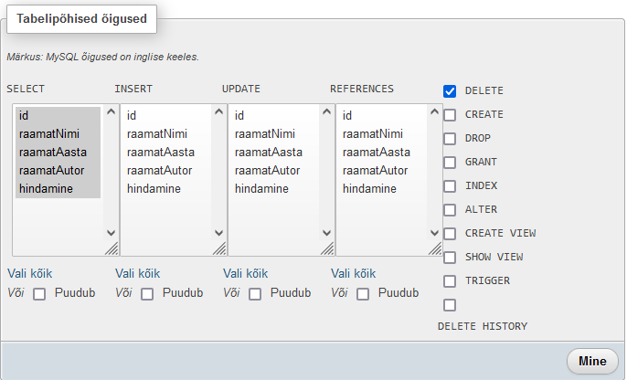Screen dimensions: 627x380
Task: Click the SELECT list scroll down arrow
Action: coord(112,233)
